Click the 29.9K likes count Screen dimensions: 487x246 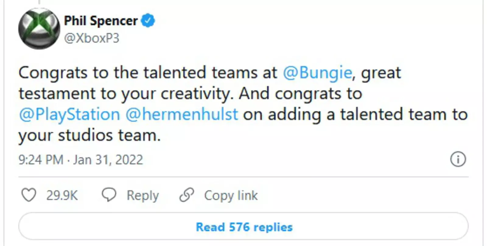[x=62, y=195]
